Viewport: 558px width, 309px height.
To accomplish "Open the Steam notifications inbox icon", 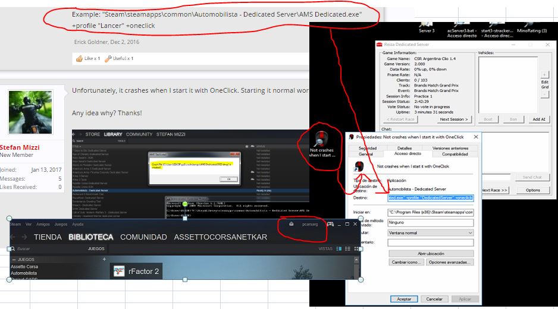I will tap(291, 224).
